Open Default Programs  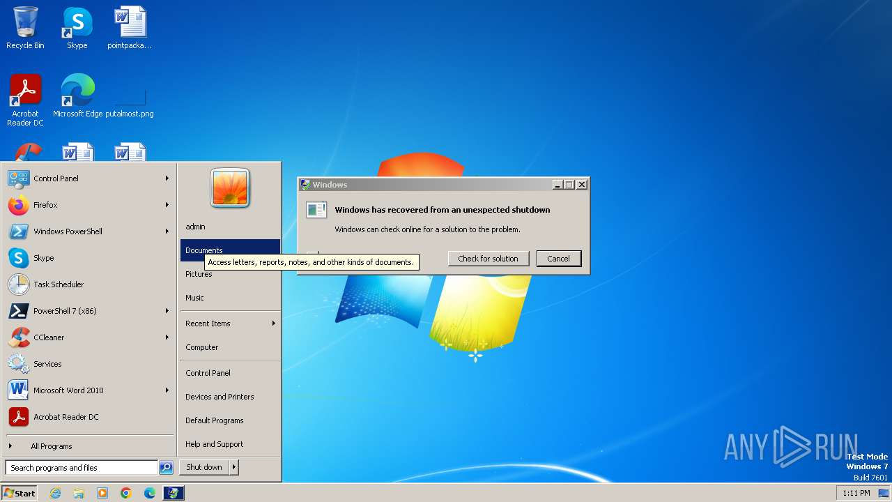pos(230,420)
